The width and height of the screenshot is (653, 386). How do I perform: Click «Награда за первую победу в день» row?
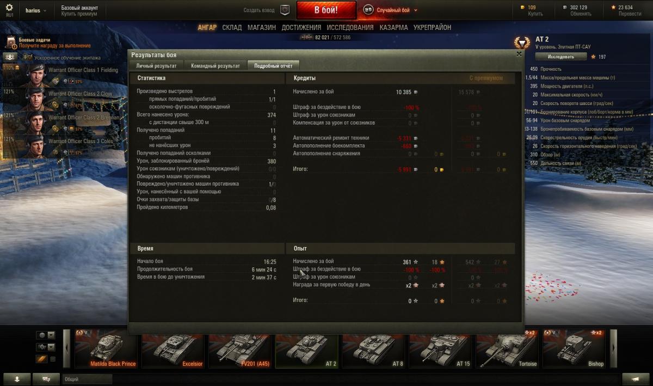(401, 285)
